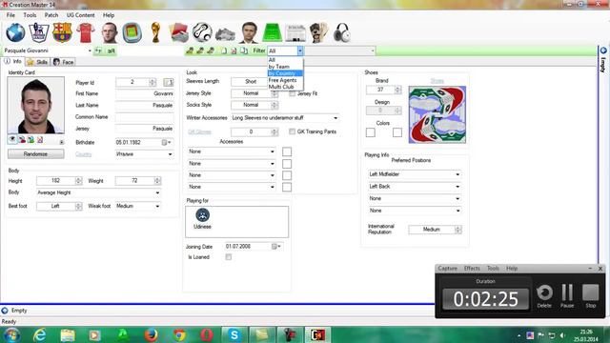Image resolution: width=610 pixels, height=343 pixels.
Task: Open the Shoes section with the boots icon
Action: 225,34
